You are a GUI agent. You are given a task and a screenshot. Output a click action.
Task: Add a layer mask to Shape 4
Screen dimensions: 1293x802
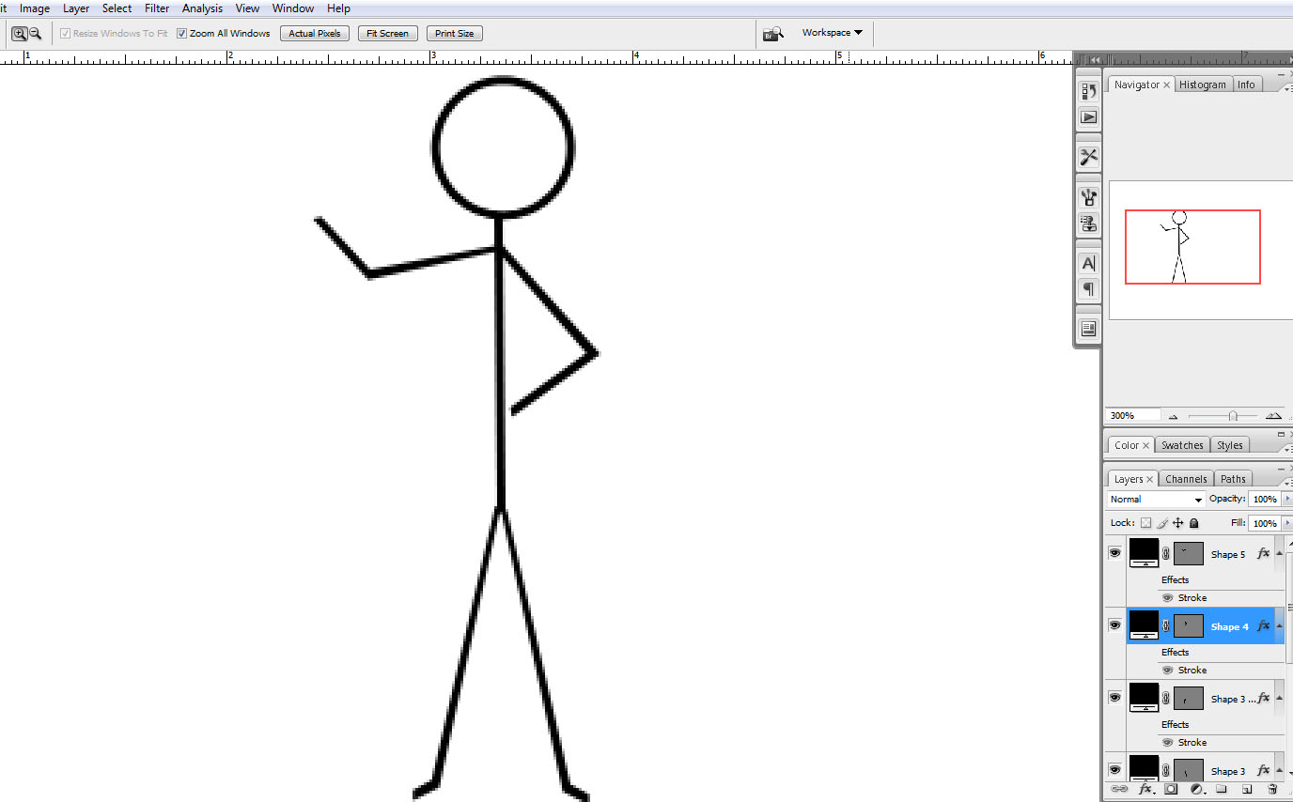coord(1171,790)
